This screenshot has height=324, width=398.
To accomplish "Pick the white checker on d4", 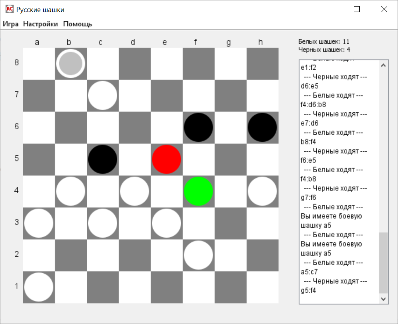I will [x=134, y=191].
